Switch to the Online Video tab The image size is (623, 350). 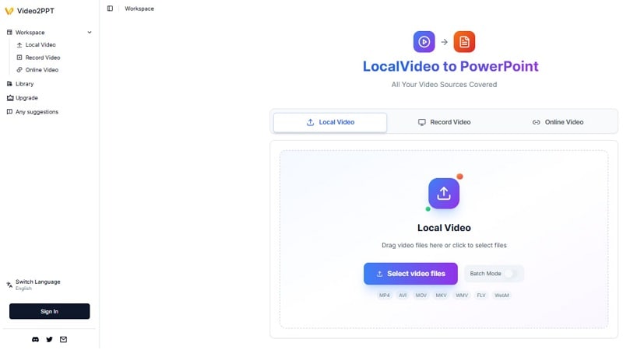point(558,122)
